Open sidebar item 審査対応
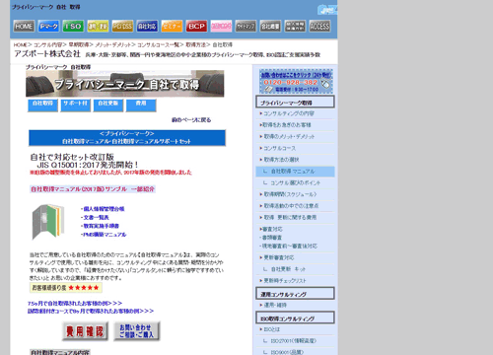This screenshot has height=355, width=493. coord(272,229)
